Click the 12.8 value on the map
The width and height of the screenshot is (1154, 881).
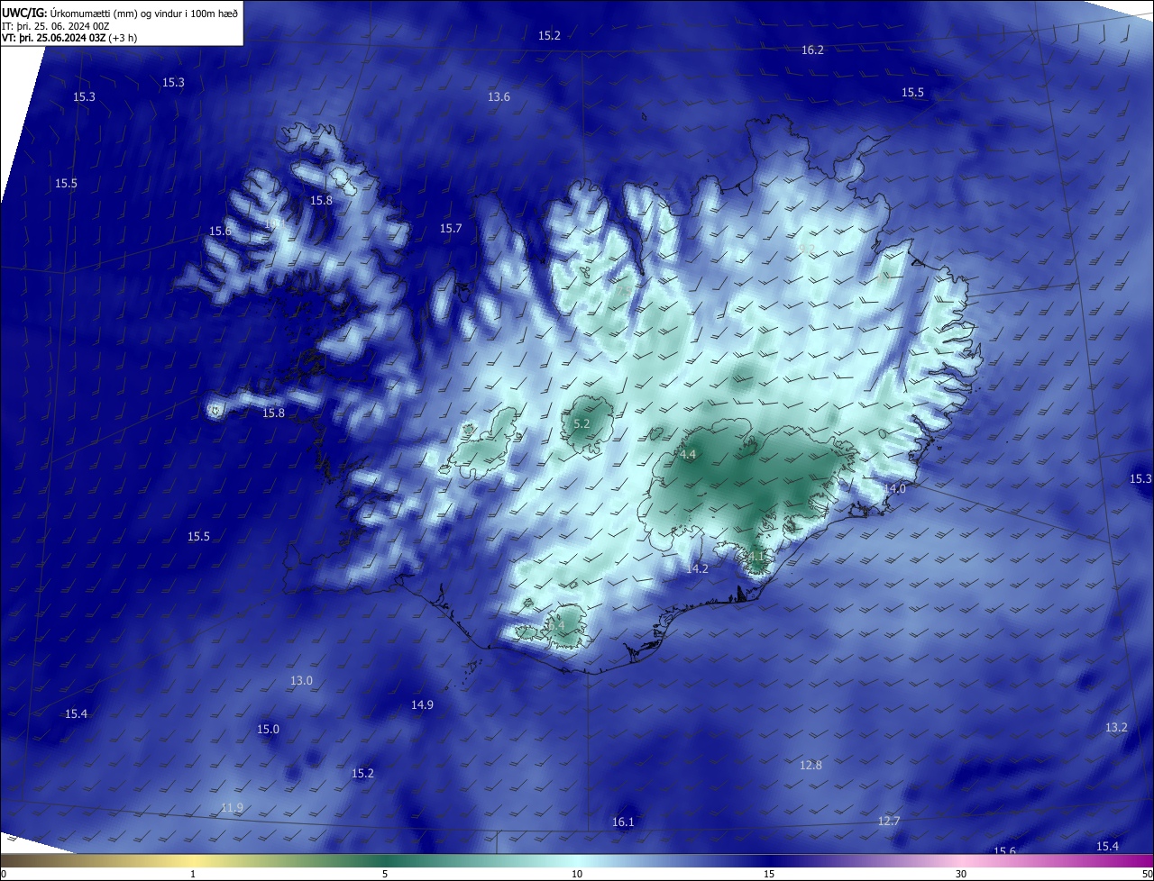[x=811, y=765]
